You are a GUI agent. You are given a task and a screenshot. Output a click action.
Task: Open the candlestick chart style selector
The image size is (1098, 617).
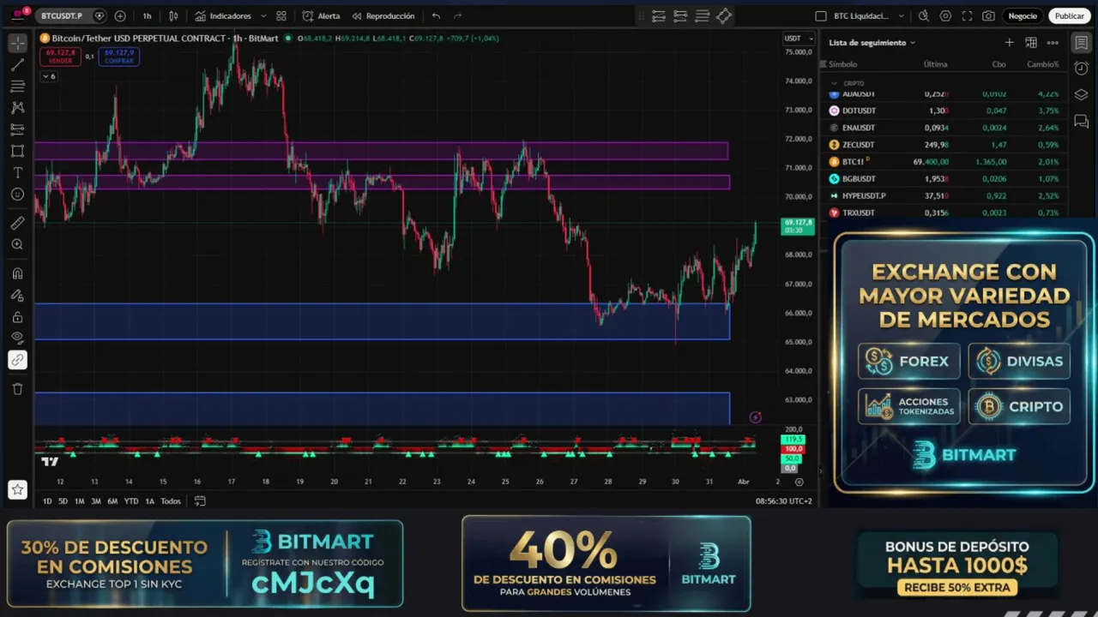click(174, 15)
